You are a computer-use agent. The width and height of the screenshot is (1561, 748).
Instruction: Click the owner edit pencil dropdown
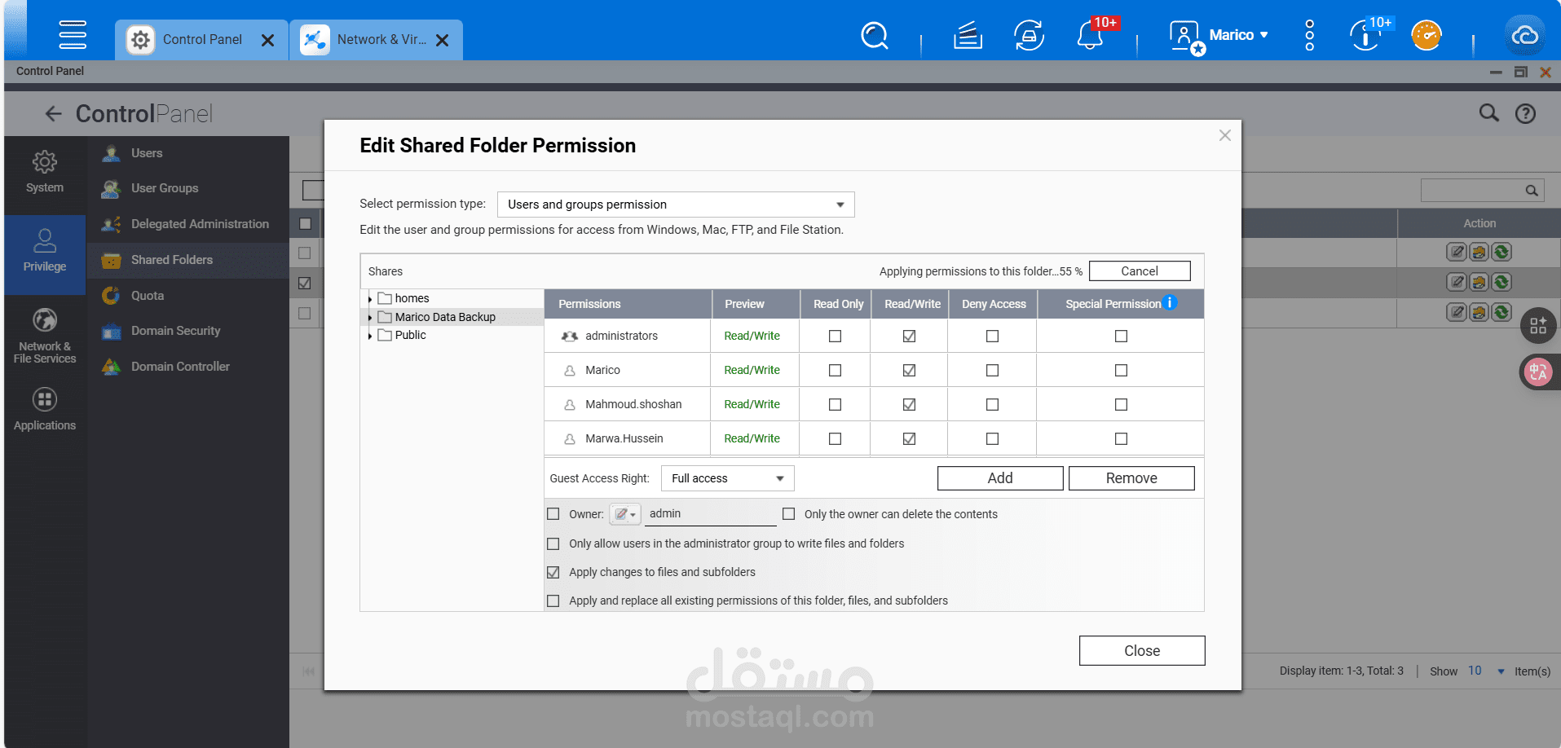(x=625, y=514)
